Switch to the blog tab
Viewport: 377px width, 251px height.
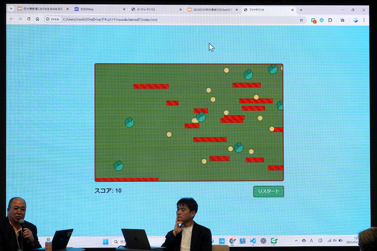click(100, 9)
